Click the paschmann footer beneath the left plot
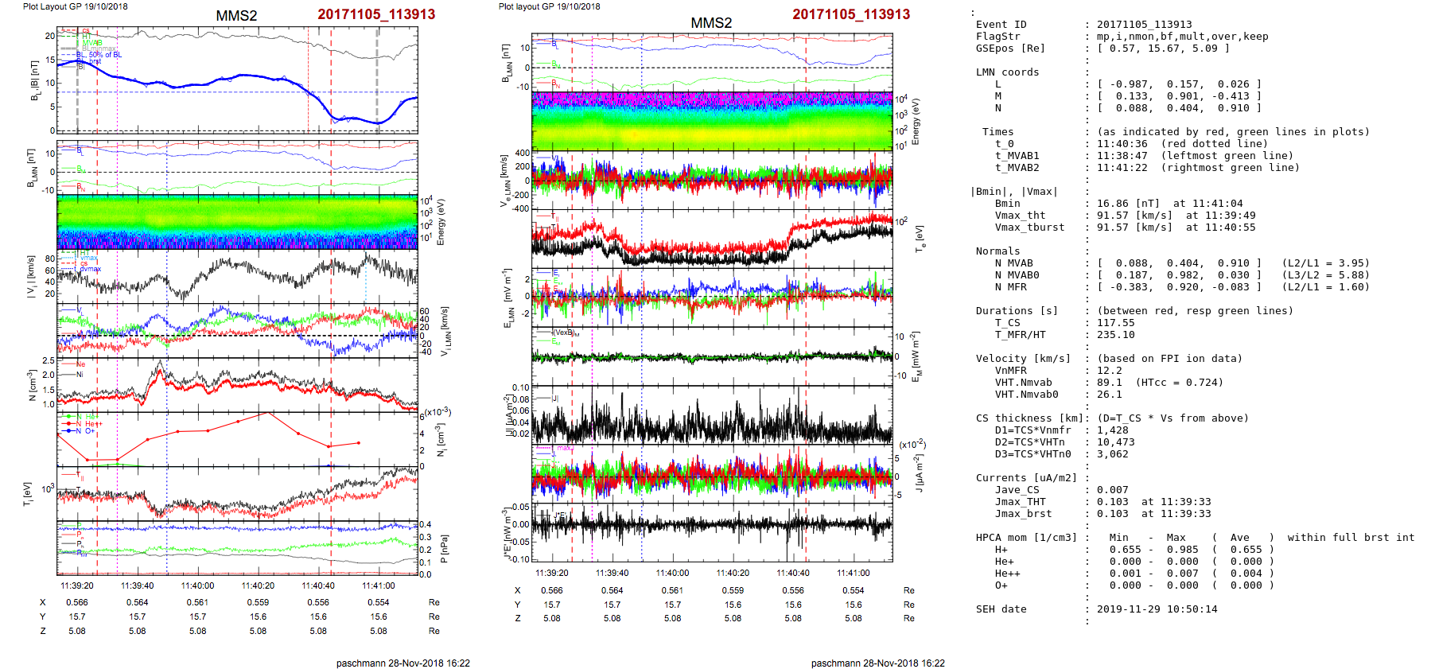 [402, 663]
